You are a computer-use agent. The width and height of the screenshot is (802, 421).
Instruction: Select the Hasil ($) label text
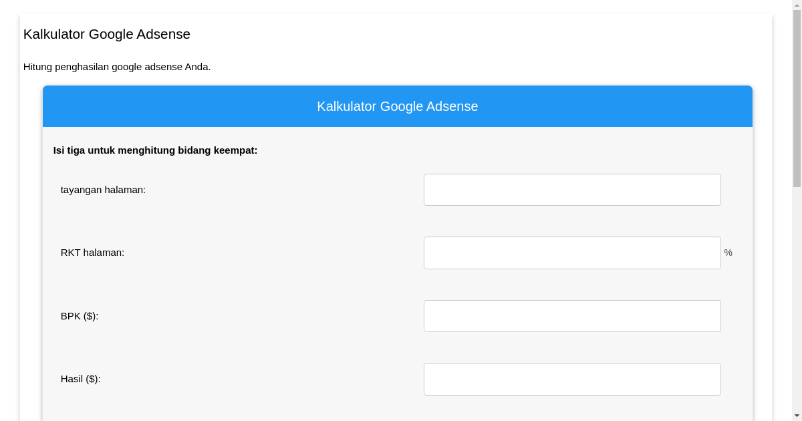pos(81,379)
